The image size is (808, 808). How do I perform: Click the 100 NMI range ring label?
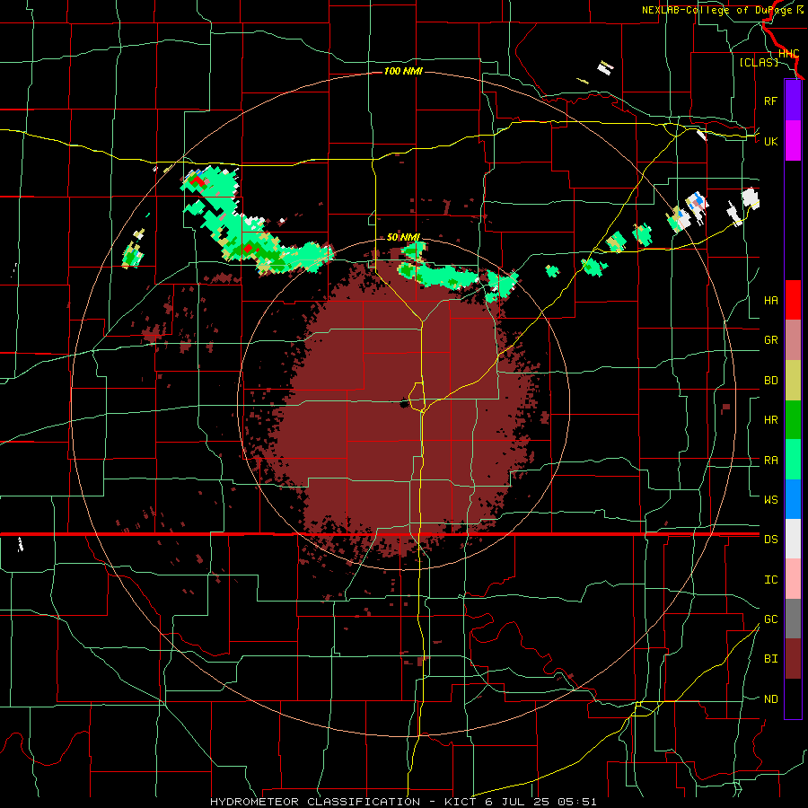(403, 71)
